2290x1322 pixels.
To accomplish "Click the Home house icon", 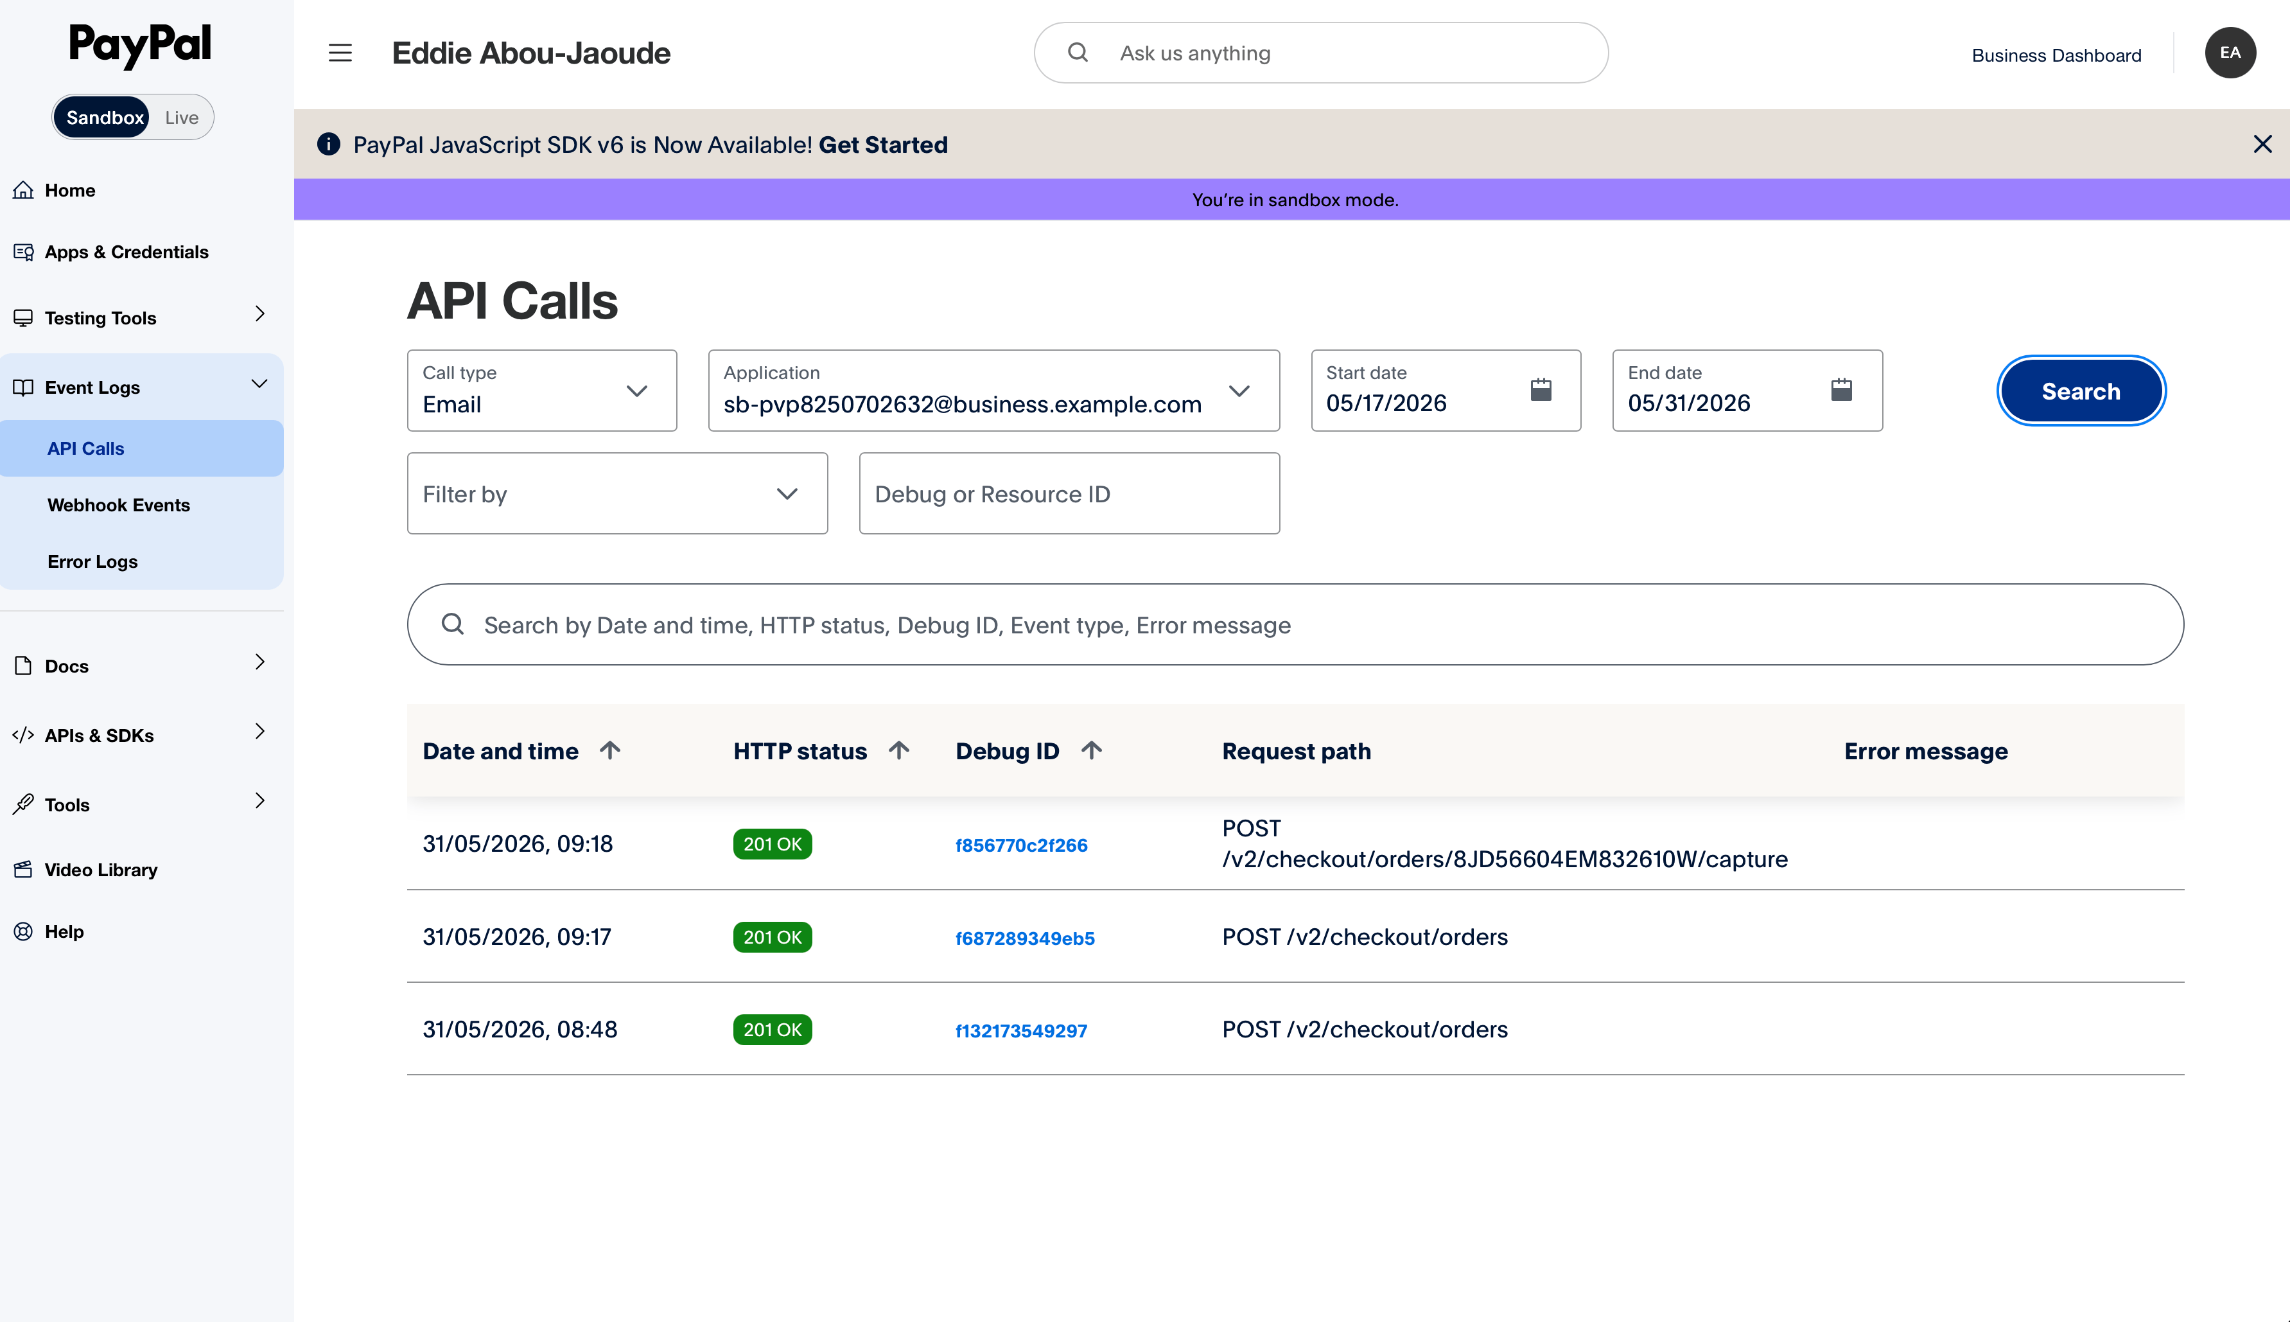I will [x=24, y=189].
